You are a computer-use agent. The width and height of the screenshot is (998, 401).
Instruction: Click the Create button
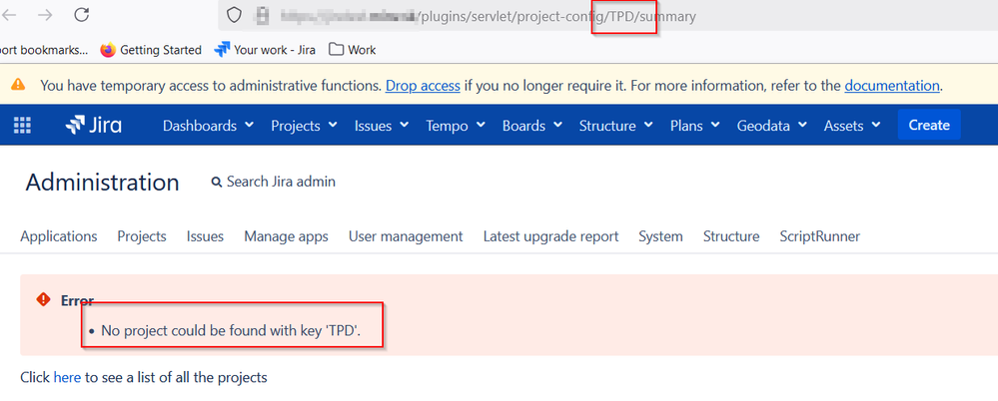929,125
